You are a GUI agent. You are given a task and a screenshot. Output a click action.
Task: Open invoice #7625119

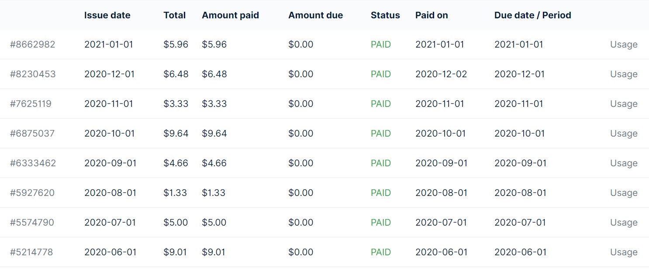[x=31, y=104]
